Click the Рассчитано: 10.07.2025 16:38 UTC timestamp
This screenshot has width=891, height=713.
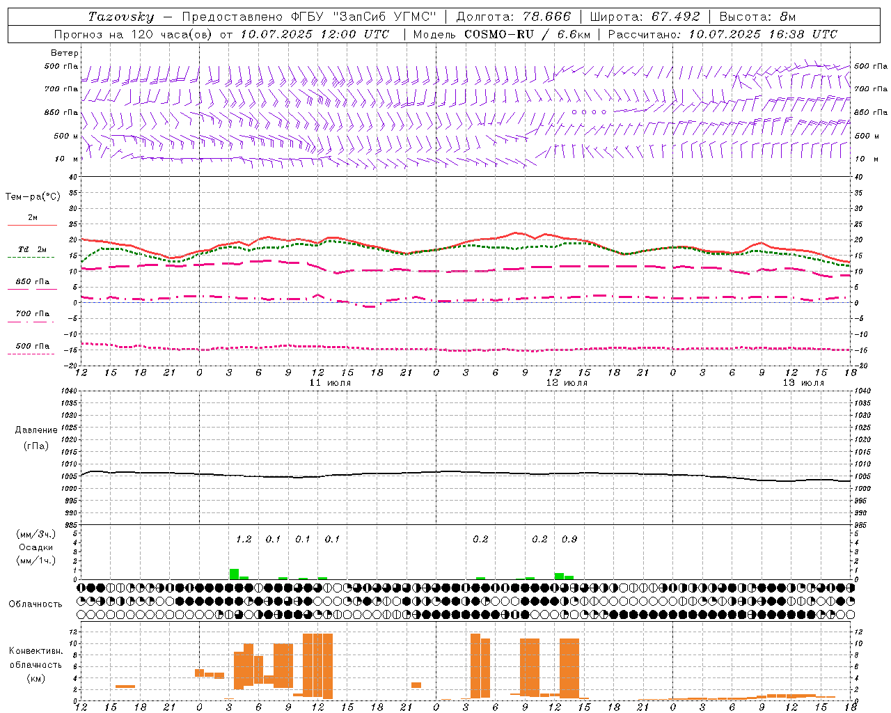pos(723,34)
